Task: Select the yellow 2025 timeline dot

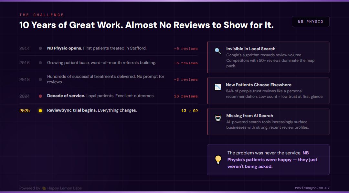Action: click(x=40, y=111)
